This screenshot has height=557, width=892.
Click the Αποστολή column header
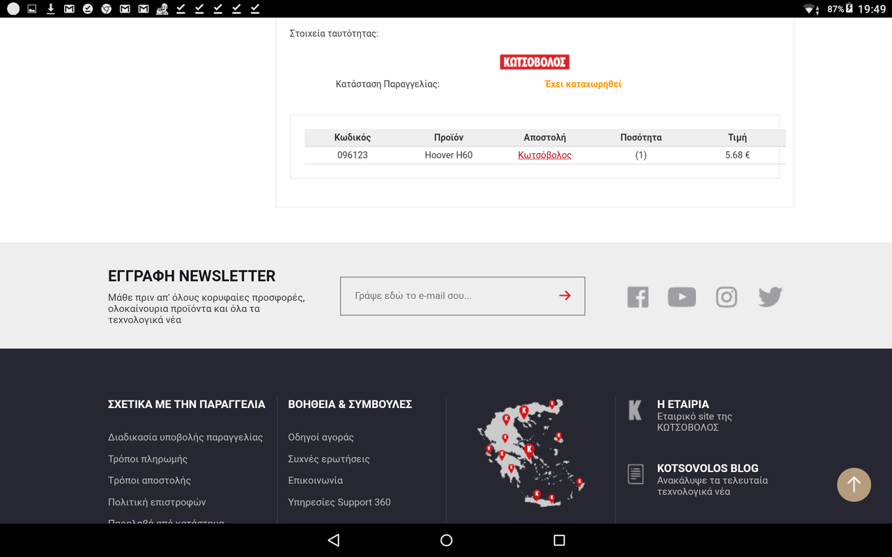tap(545, 137)
